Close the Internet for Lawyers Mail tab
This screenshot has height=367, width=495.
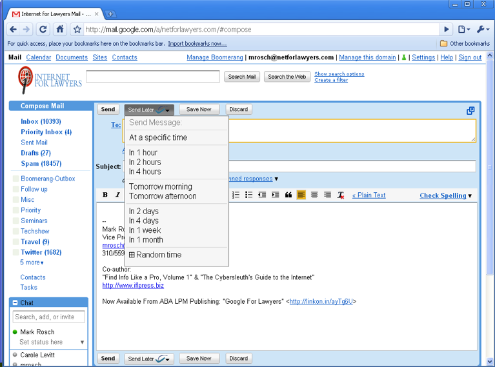[x=97, y=14]
